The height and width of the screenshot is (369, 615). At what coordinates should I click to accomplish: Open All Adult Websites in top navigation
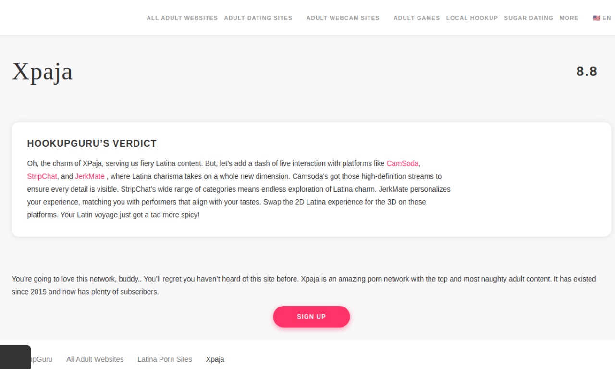(182, 18)
